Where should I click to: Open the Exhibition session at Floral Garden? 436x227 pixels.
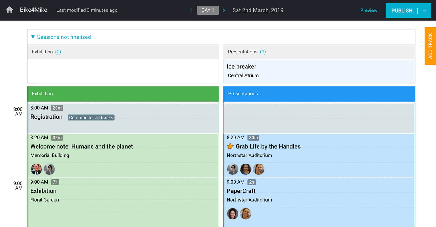(123, 202)
